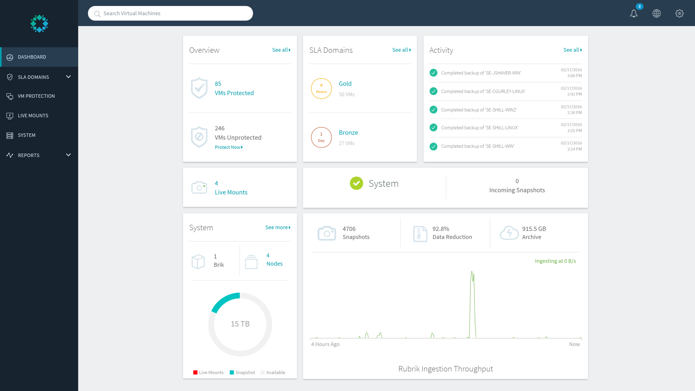Click the globe icon near notifications
The width and height of the screenshot is (695, 391).
(x=656, y=13)
